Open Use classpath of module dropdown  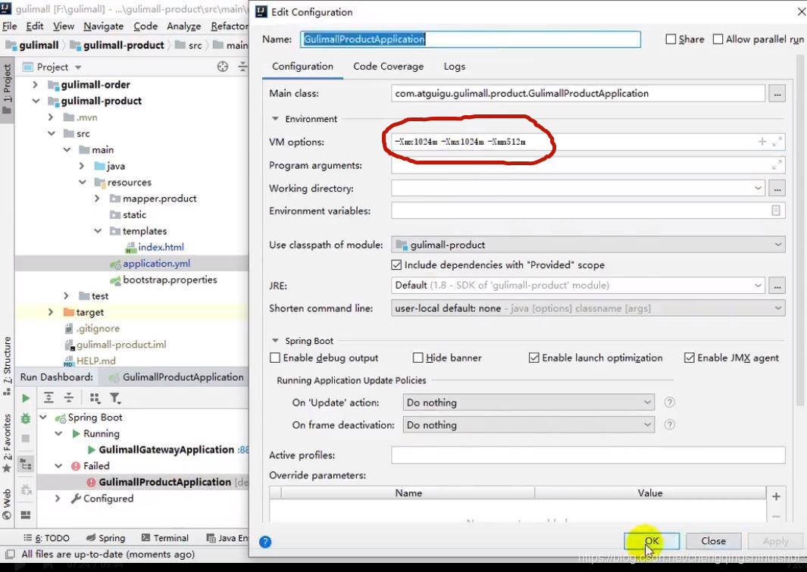pos(588,245)
